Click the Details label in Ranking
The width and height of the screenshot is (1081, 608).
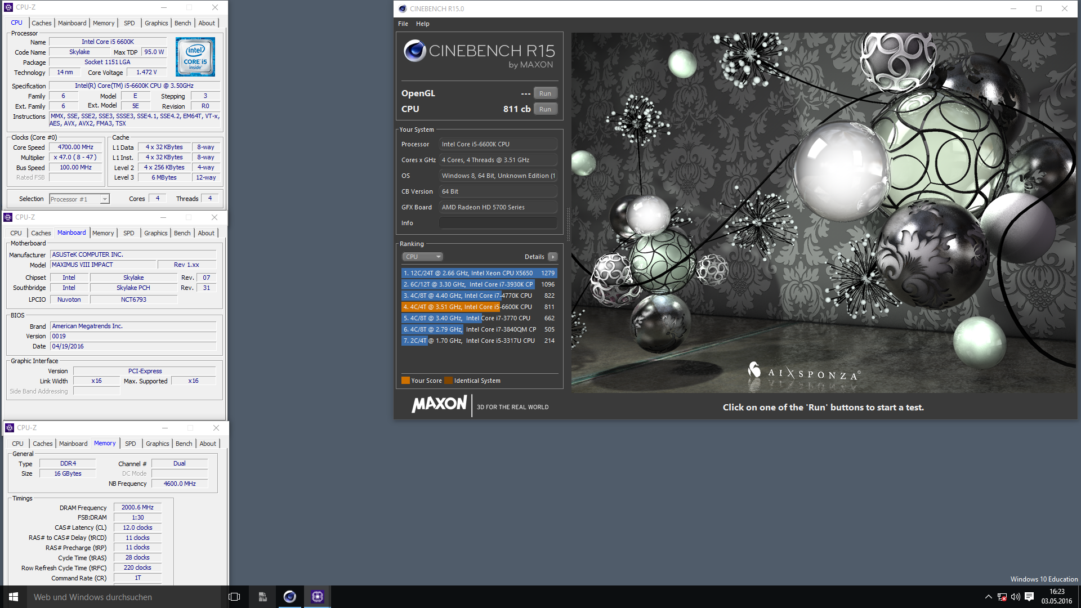point(534,257)
